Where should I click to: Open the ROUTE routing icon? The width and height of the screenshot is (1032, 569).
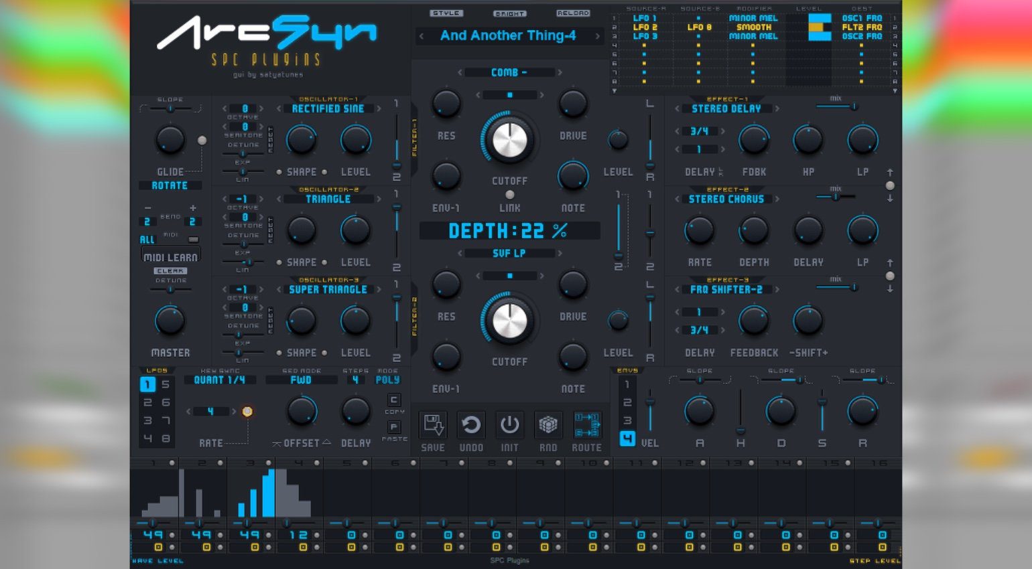pyautogui.click(x=586, y=425)
